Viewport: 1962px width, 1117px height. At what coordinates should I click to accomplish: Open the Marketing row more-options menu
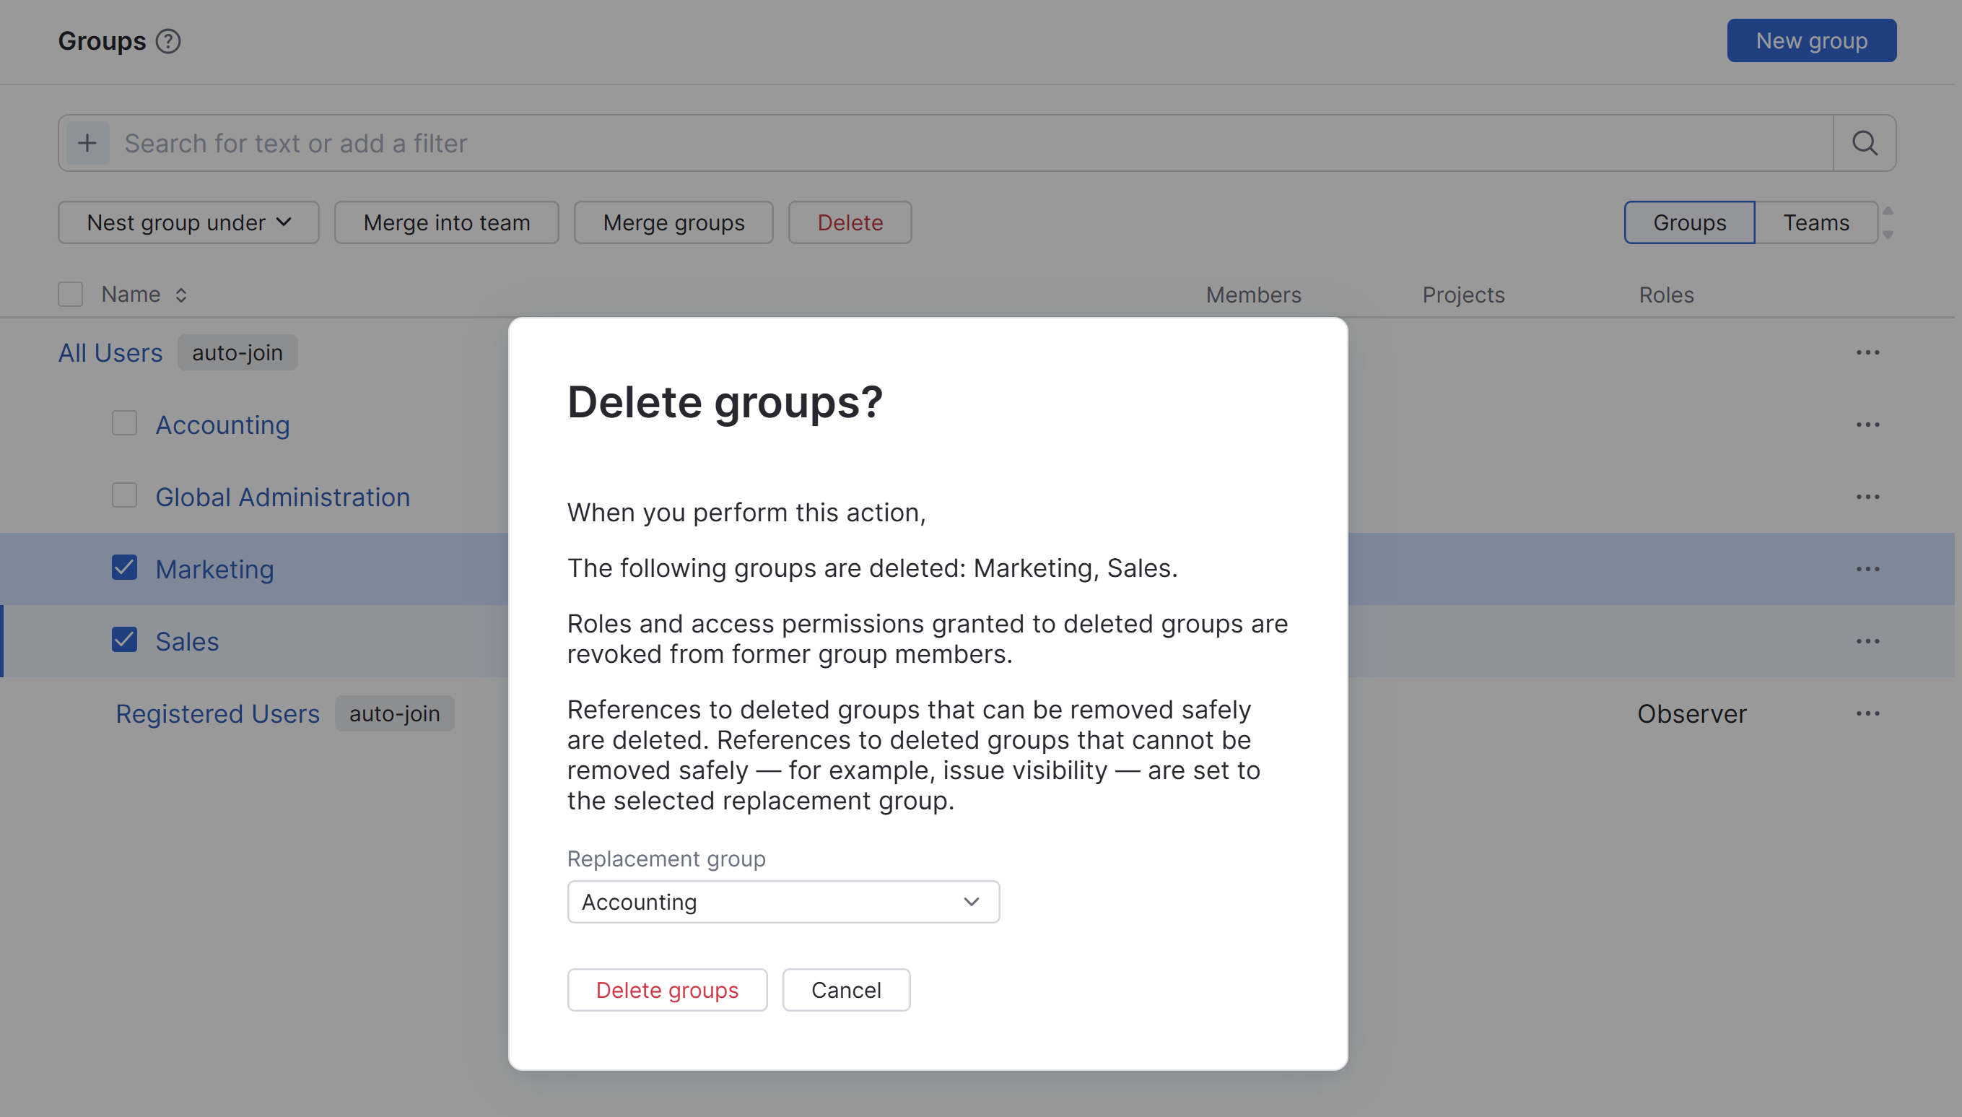point(1867,569)
